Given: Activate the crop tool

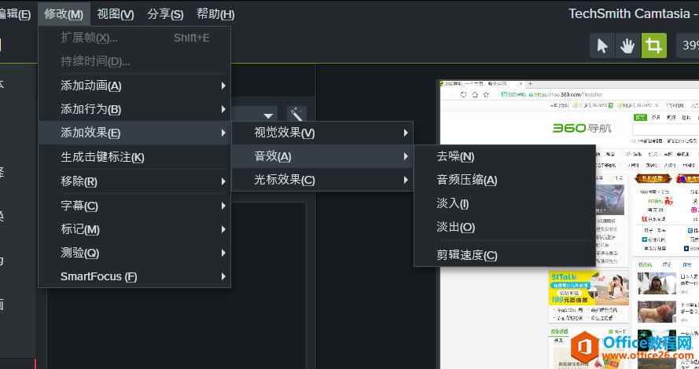Looking at the screenshot, I should 654,46.
